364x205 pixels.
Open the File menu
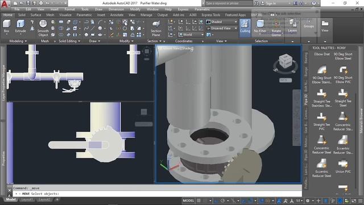point(17,9)
